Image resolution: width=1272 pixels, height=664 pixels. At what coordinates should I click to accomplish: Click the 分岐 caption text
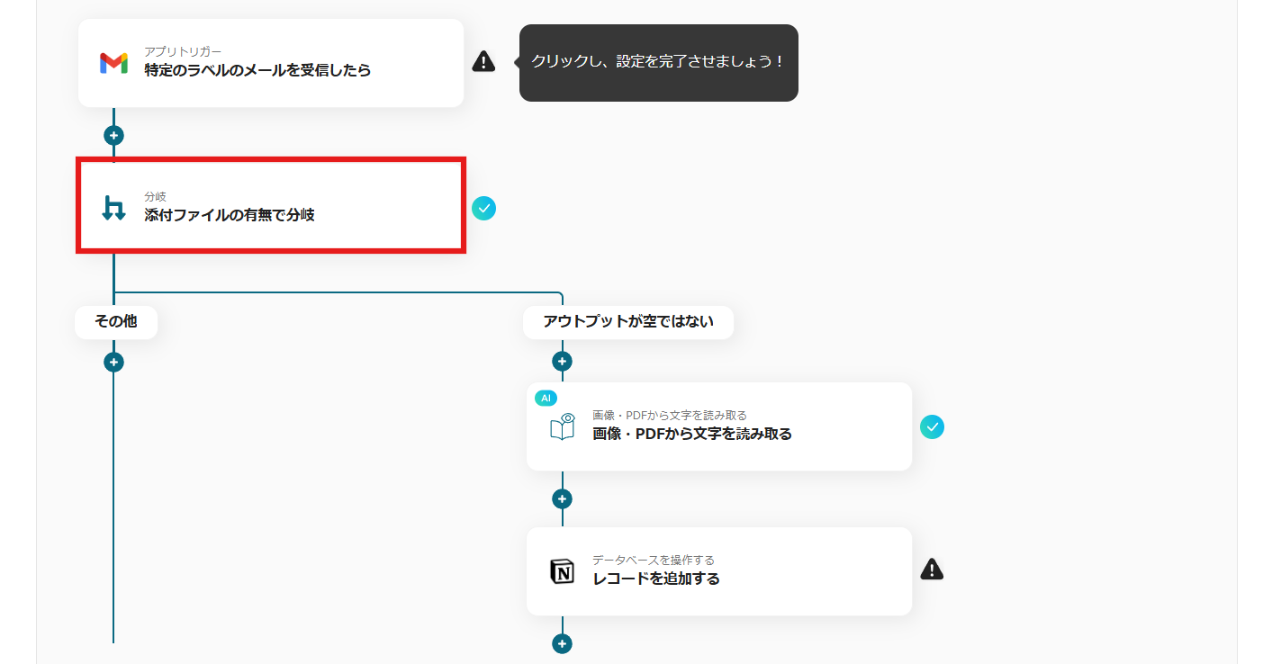pos(156,196)
